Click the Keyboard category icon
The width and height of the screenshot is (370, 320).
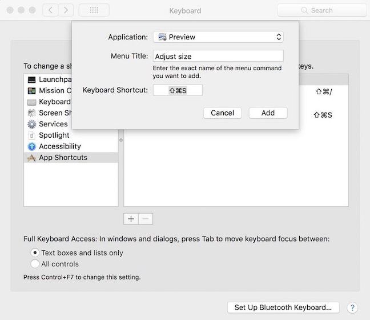pyautogui.click(x=32, y=102)
